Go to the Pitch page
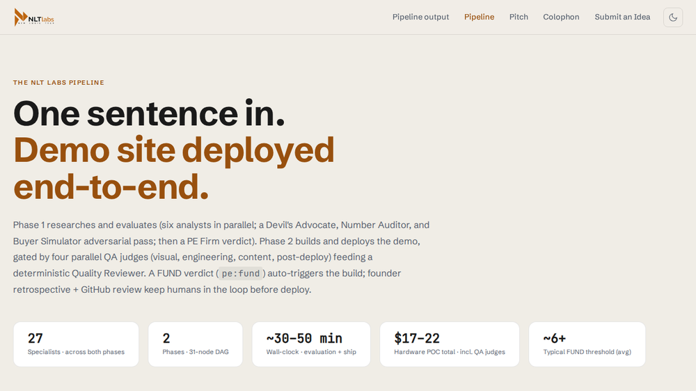 point(519,17)
